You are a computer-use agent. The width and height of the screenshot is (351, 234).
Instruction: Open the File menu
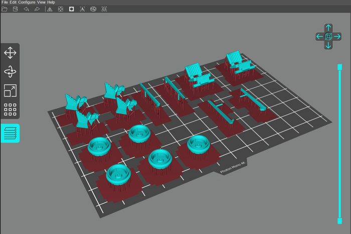tap(5, 3)
